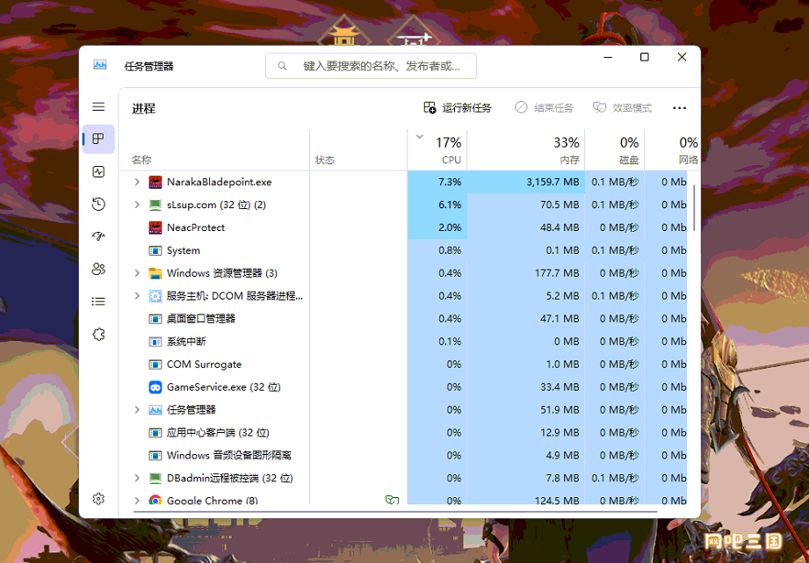Click the Chrome efficiency mode leaf icon
This screenshot has height=563, width=809.
click(392, 500)
